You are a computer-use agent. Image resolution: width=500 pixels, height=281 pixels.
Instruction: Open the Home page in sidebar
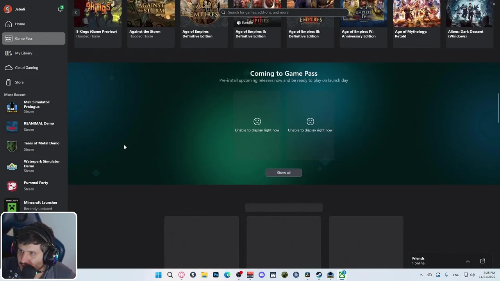click(x=34, y=24)
